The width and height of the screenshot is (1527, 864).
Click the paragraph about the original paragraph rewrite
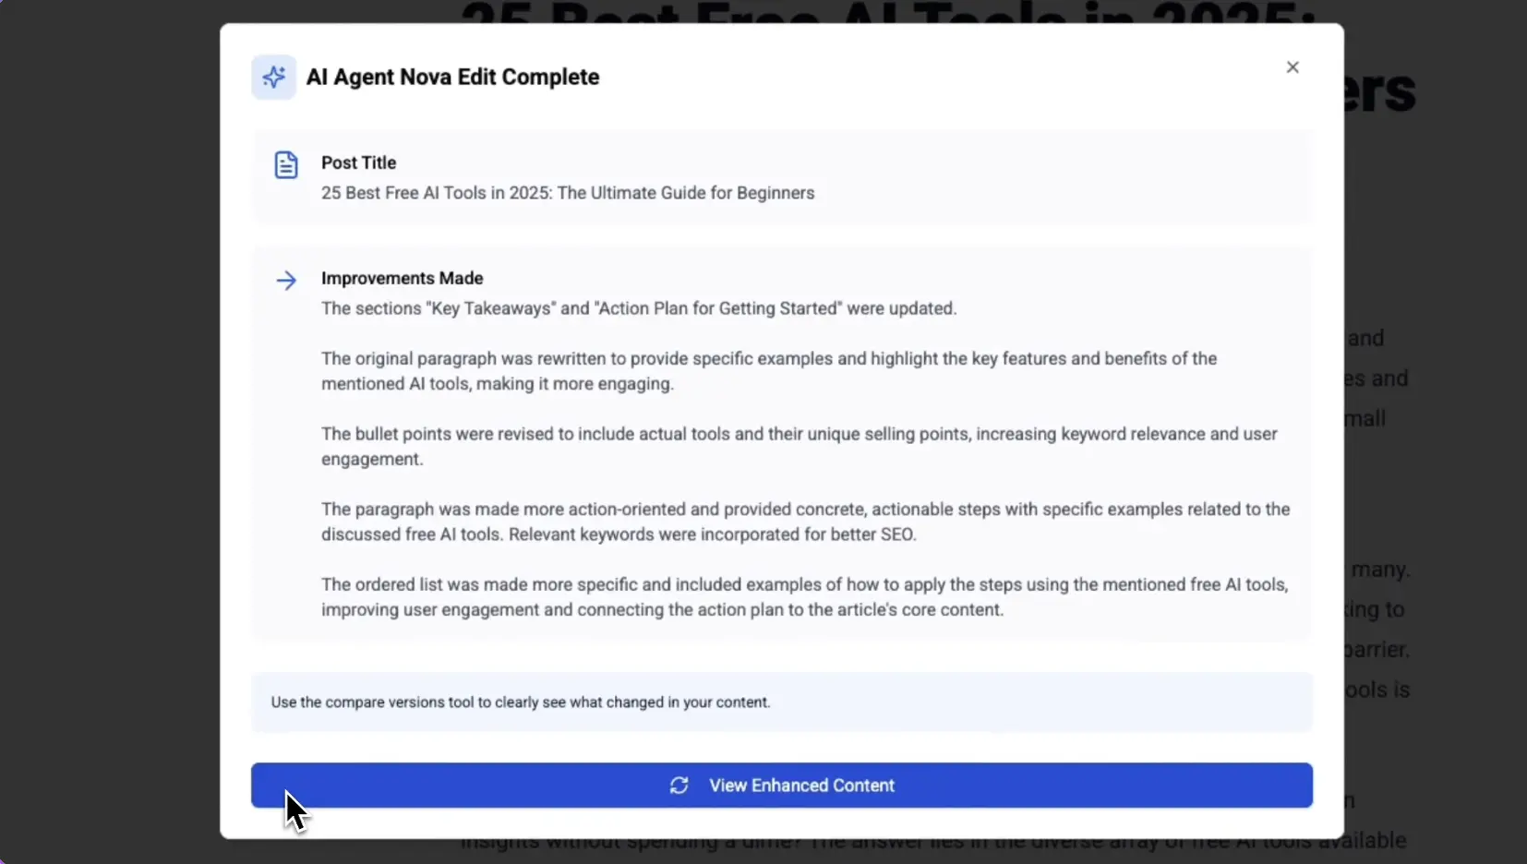coord(768,371)
